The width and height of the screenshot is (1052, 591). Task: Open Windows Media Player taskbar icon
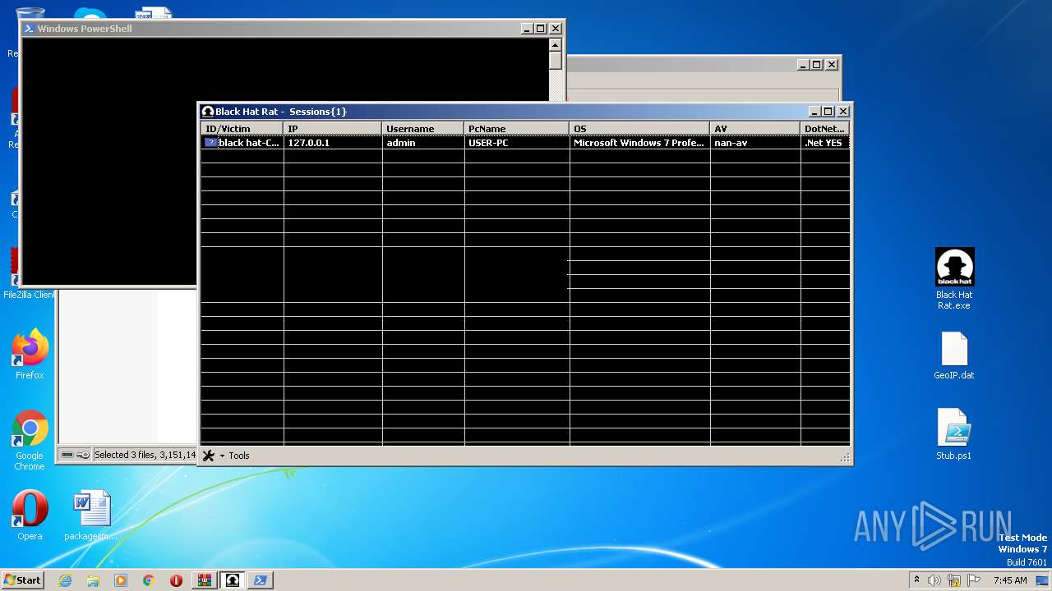tap(121, 580)
